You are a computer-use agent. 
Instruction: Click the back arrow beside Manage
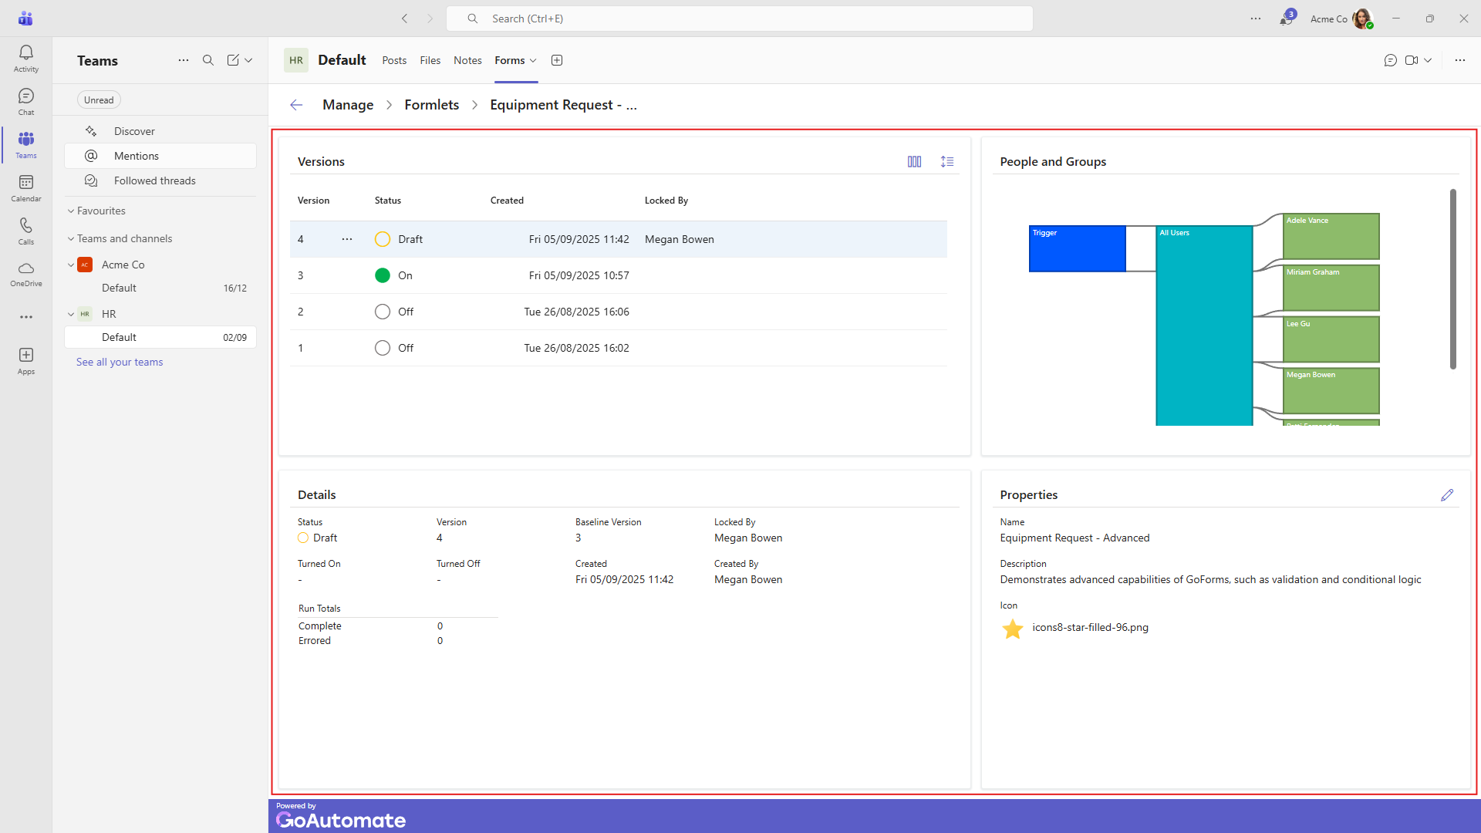(296, 105)
